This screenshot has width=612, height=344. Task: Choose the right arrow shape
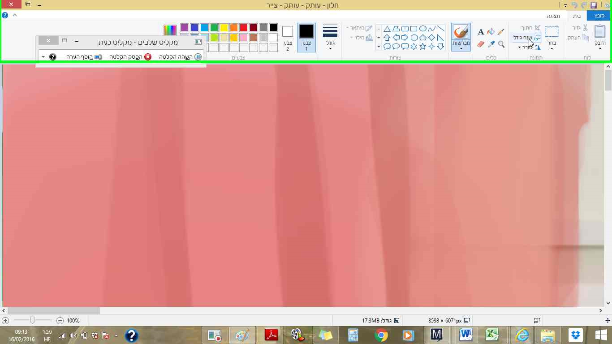pyautogui.click(x=405, y=38)
